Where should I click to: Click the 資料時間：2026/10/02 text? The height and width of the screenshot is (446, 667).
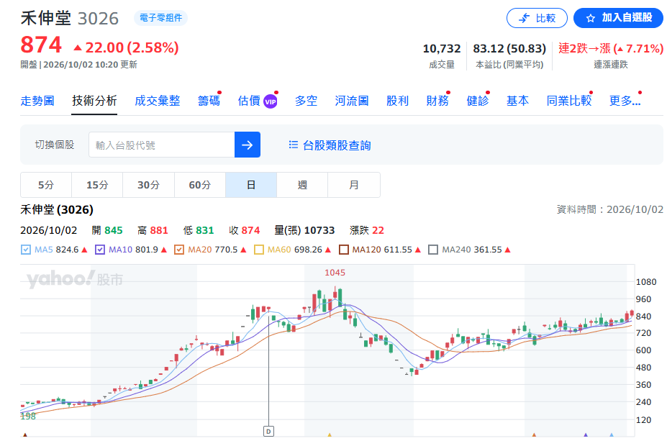click(610, 209)
